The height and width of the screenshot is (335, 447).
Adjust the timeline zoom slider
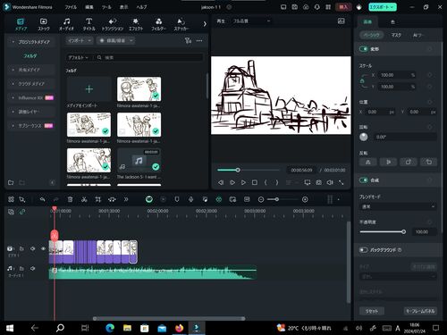[283, 199]
